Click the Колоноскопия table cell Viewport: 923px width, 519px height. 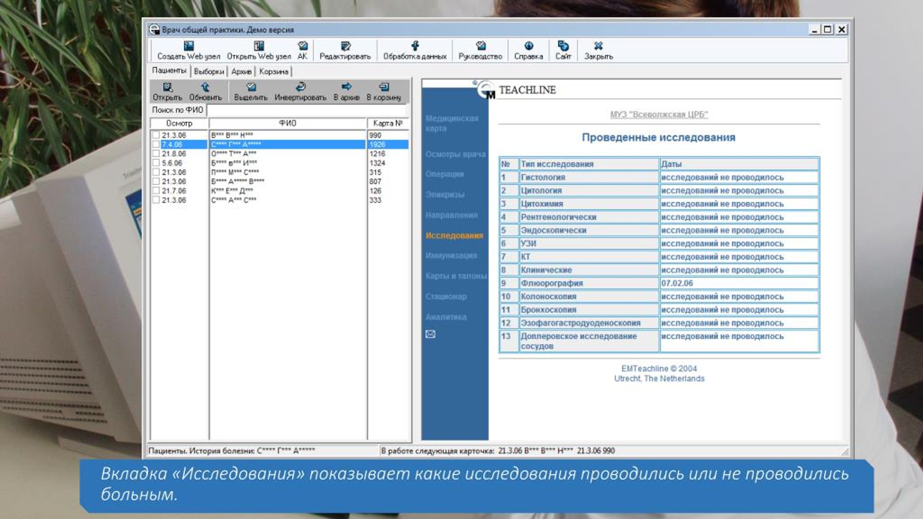coord(589,297)
